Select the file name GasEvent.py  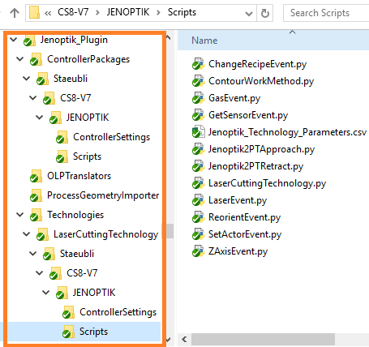[x=234, y=98]
